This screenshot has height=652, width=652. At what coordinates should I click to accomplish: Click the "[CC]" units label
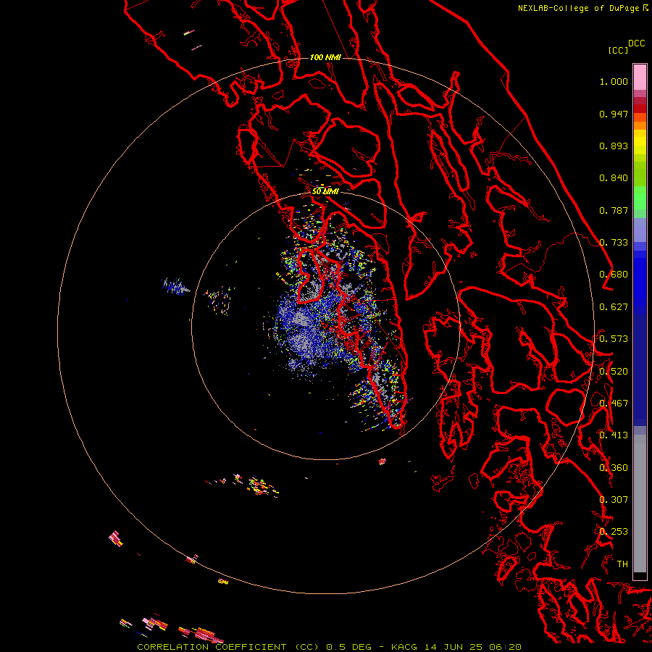[618, 50]
